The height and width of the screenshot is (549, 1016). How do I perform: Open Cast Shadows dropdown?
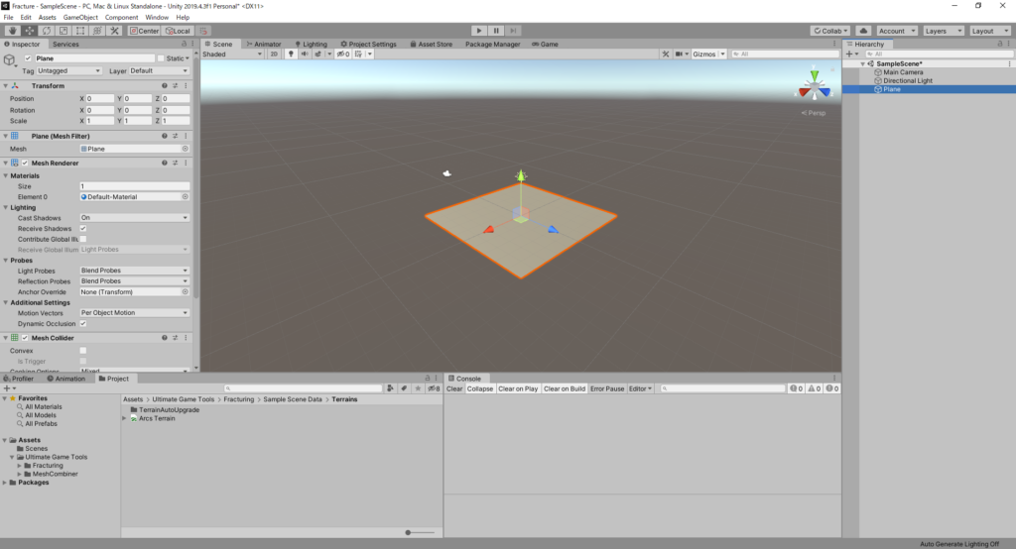pyautogui.click(x=134, y=218)
